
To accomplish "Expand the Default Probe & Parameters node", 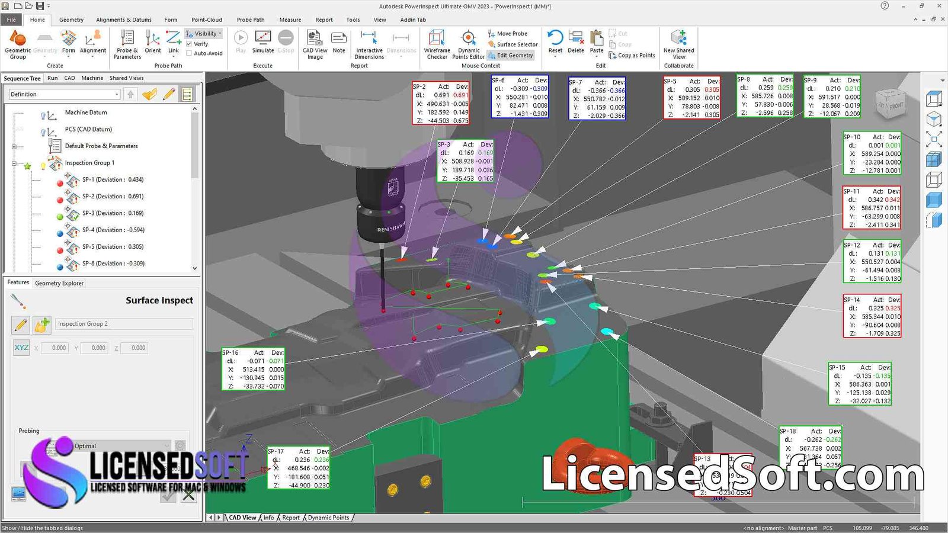I will [14, 146].
